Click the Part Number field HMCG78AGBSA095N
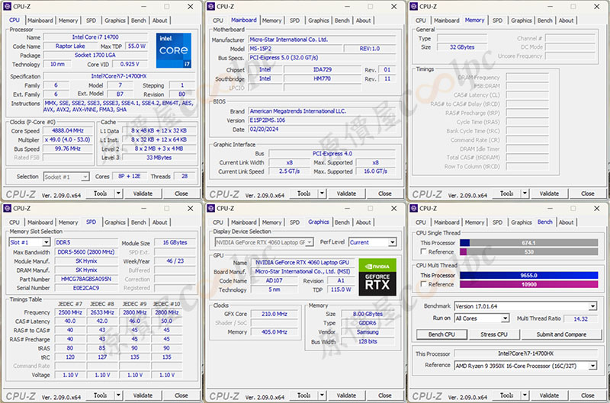 [x=86, y=279]
